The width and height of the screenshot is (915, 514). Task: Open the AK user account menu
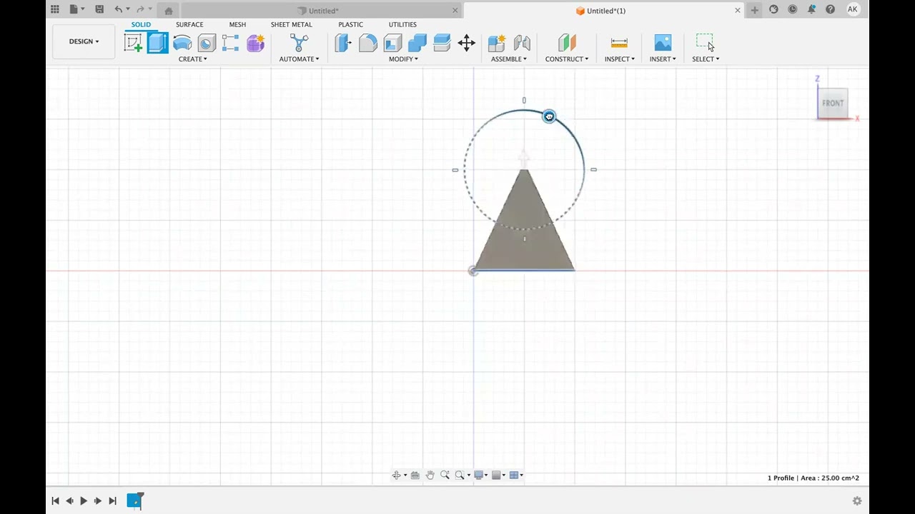853,9
